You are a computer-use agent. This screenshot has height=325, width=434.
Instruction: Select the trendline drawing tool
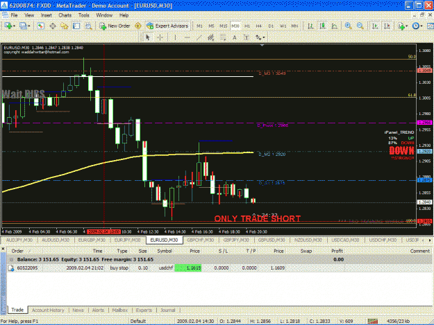tap(199, 37)
